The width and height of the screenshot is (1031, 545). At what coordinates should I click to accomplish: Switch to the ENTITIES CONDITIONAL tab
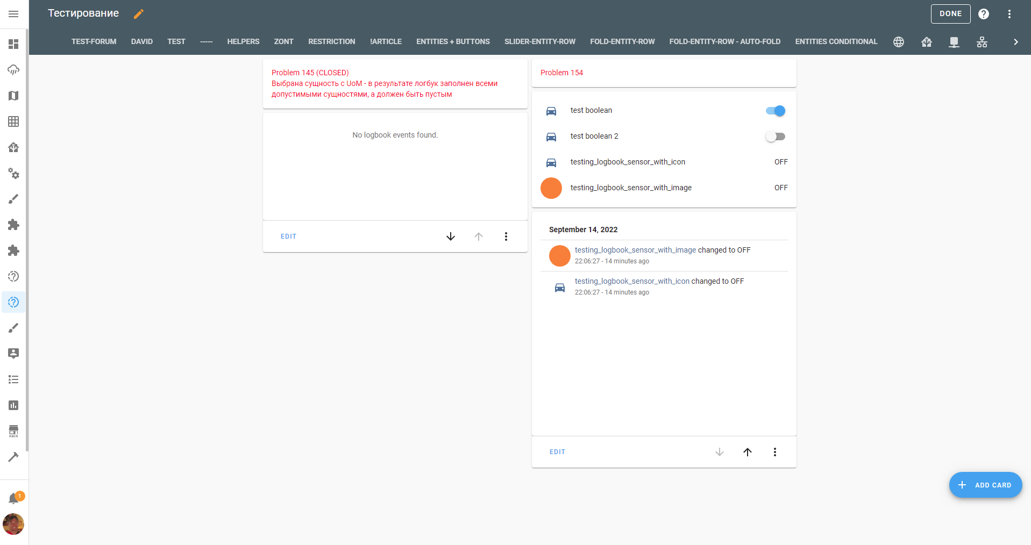pos(836,42)
